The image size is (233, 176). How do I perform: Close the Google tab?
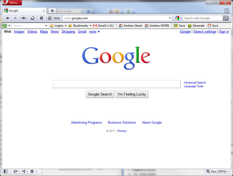(x=44, y=11)
